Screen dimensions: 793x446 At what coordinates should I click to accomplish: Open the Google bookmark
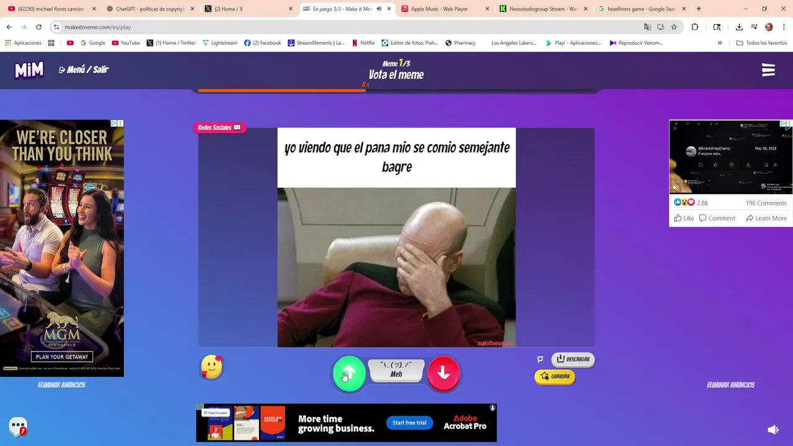click(x=92, y=43)
